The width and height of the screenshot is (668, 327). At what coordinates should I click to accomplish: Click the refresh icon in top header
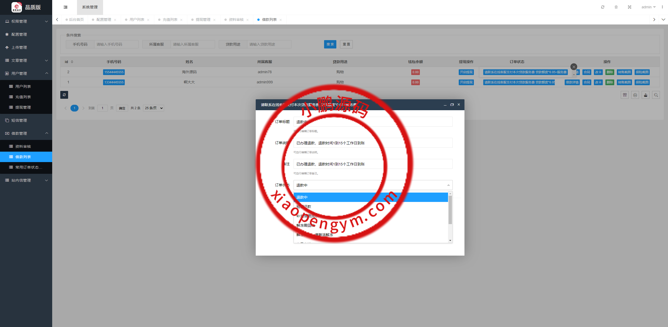[603, 7]
